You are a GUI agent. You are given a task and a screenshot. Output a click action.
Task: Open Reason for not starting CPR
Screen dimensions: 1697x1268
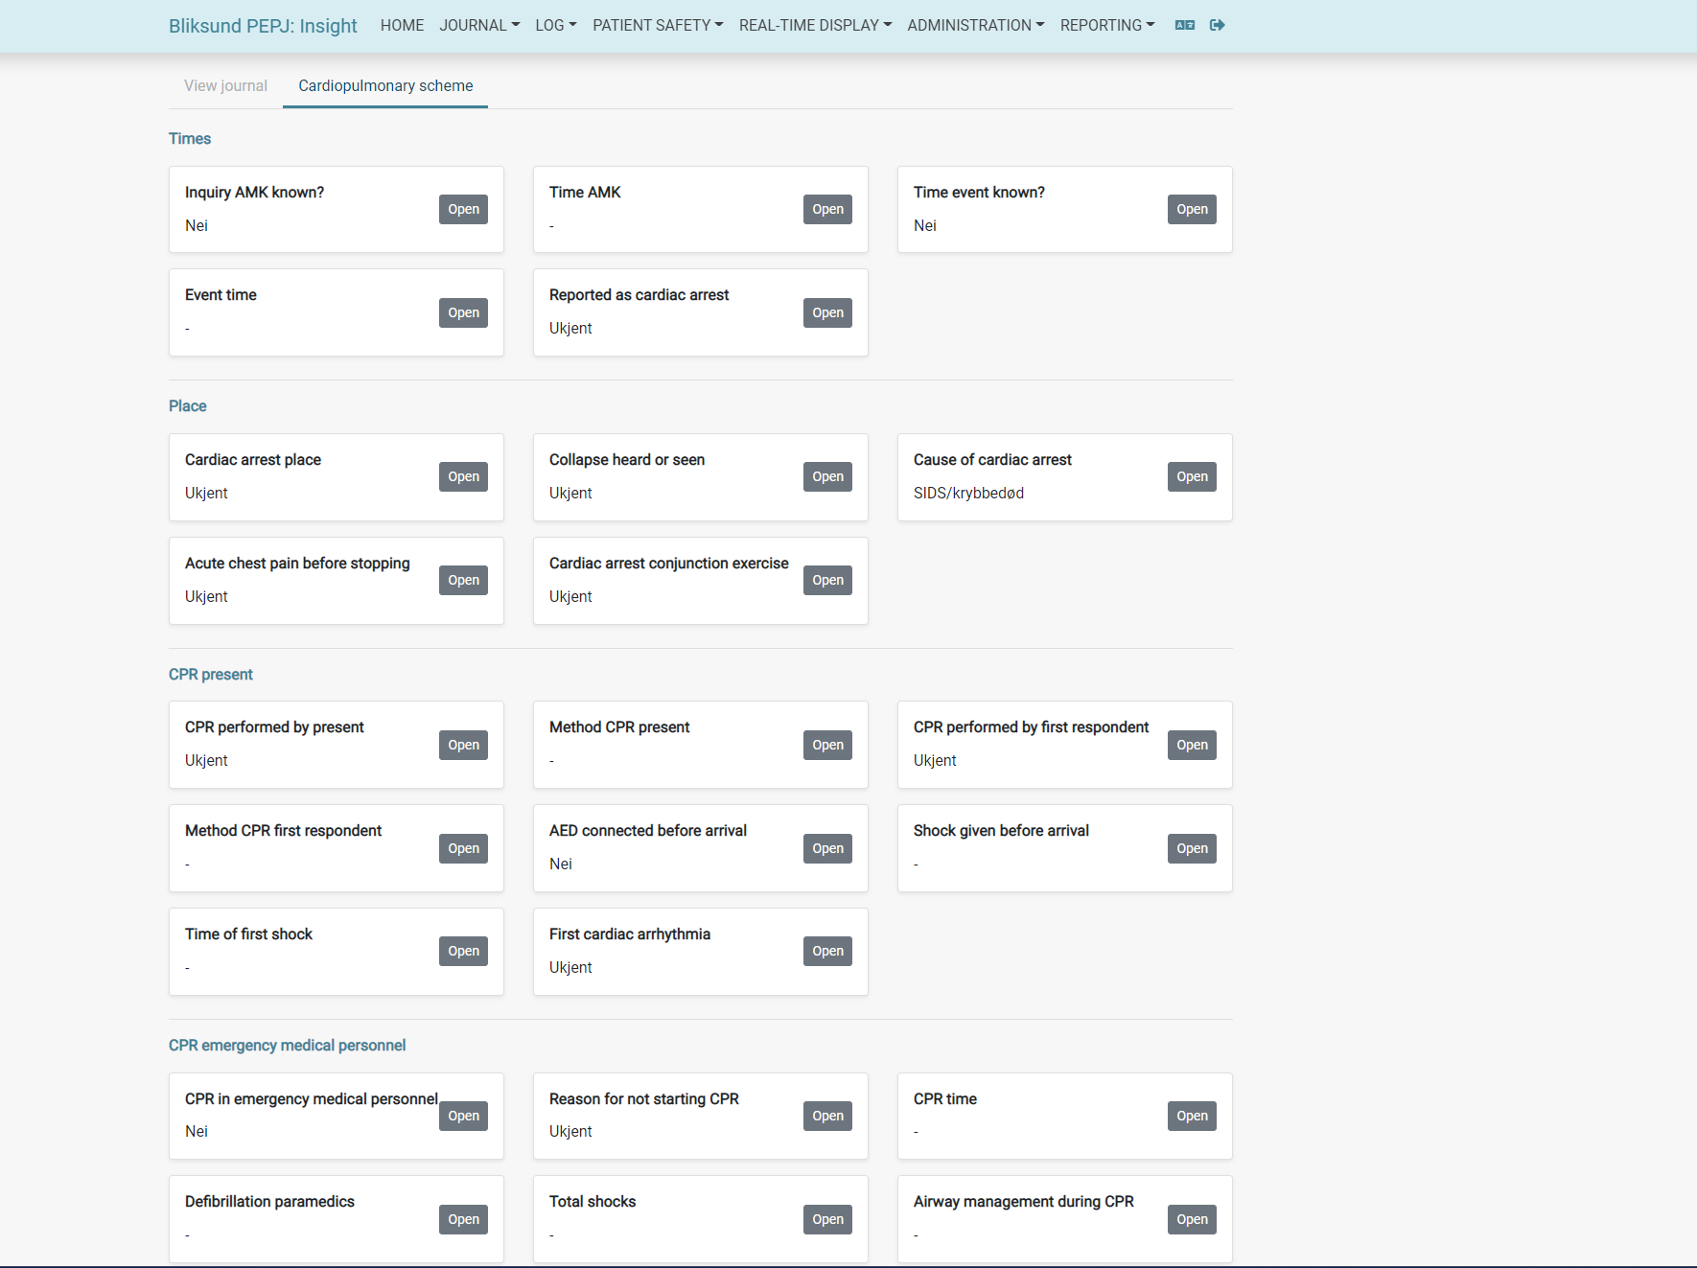click(827, 1116)
